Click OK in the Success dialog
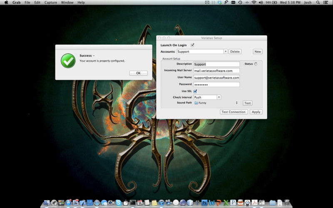The image size is (333, 208). tap(139, 73)
